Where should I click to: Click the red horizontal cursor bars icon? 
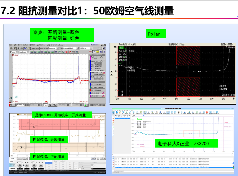[91, 52]
